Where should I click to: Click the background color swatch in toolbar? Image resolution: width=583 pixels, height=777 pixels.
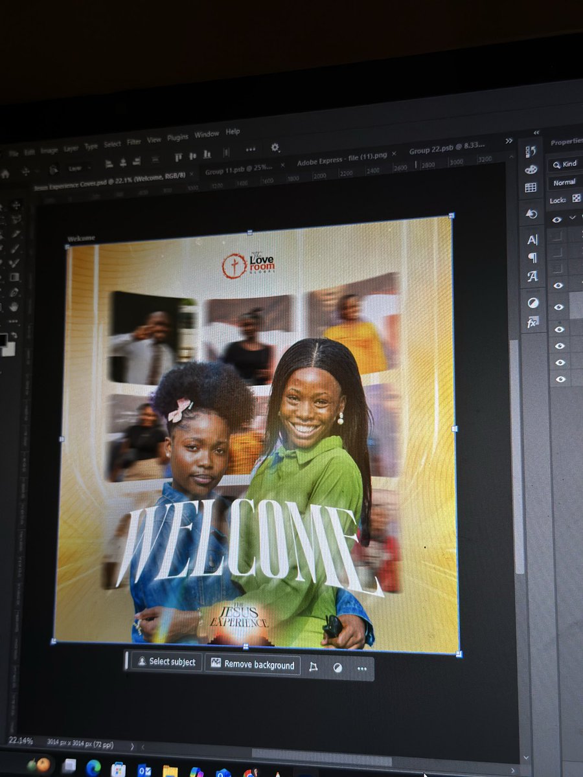click(x=8, y=348)
